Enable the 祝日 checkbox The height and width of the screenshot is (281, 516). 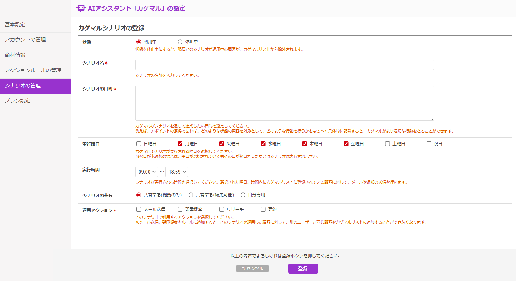429,144
